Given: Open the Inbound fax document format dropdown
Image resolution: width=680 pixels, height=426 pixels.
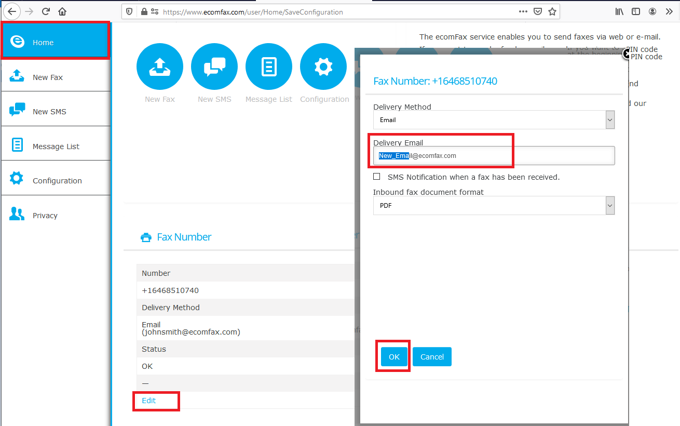Looking at the screenshot, I should tap(494, 206).
